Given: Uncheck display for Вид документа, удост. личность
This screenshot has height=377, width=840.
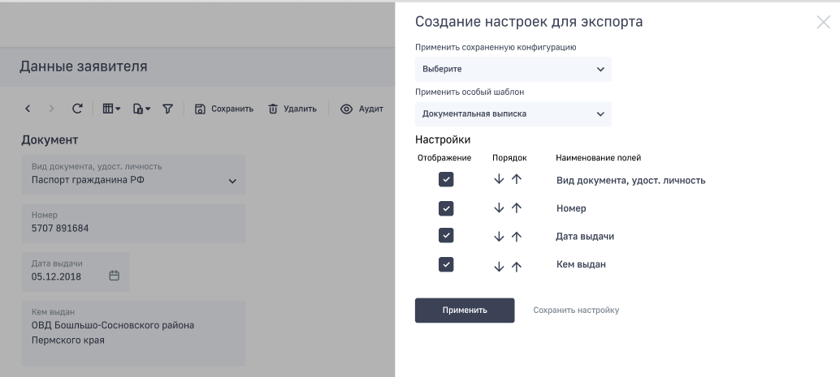Looking at the screenshot, I should pos(446,179).
